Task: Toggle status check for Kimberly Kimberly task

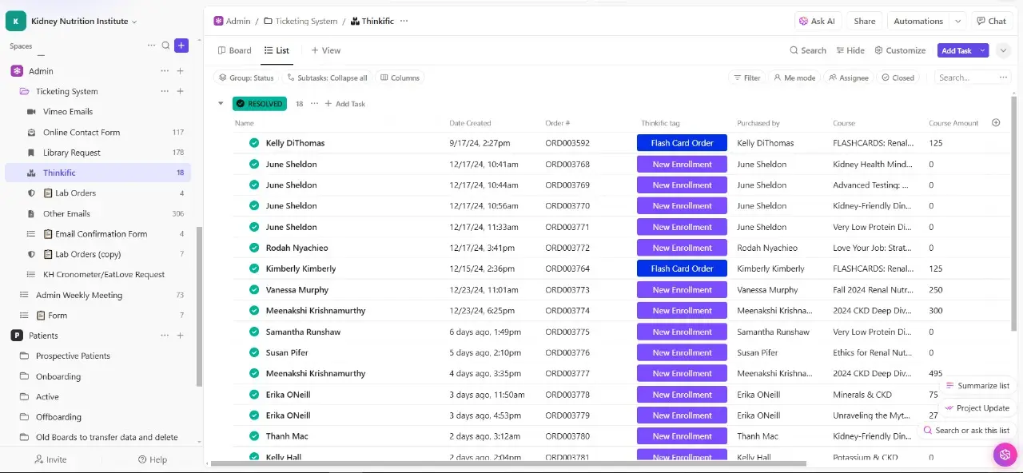Action: pyautogui.click(x=254, y=268)
